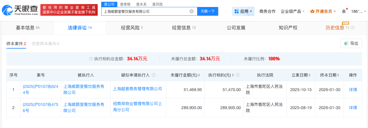Image resolution: width=368 pixels, height=128 pixels.
Task: Sort by 未履行金额(元) column arrows
Action: [199, 75]
